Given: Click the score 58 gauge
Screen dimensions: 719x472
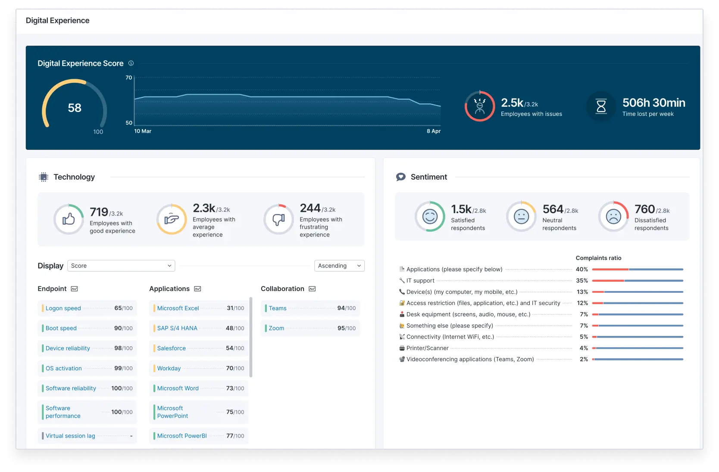Looking at the screenshot, I should 74,106.
